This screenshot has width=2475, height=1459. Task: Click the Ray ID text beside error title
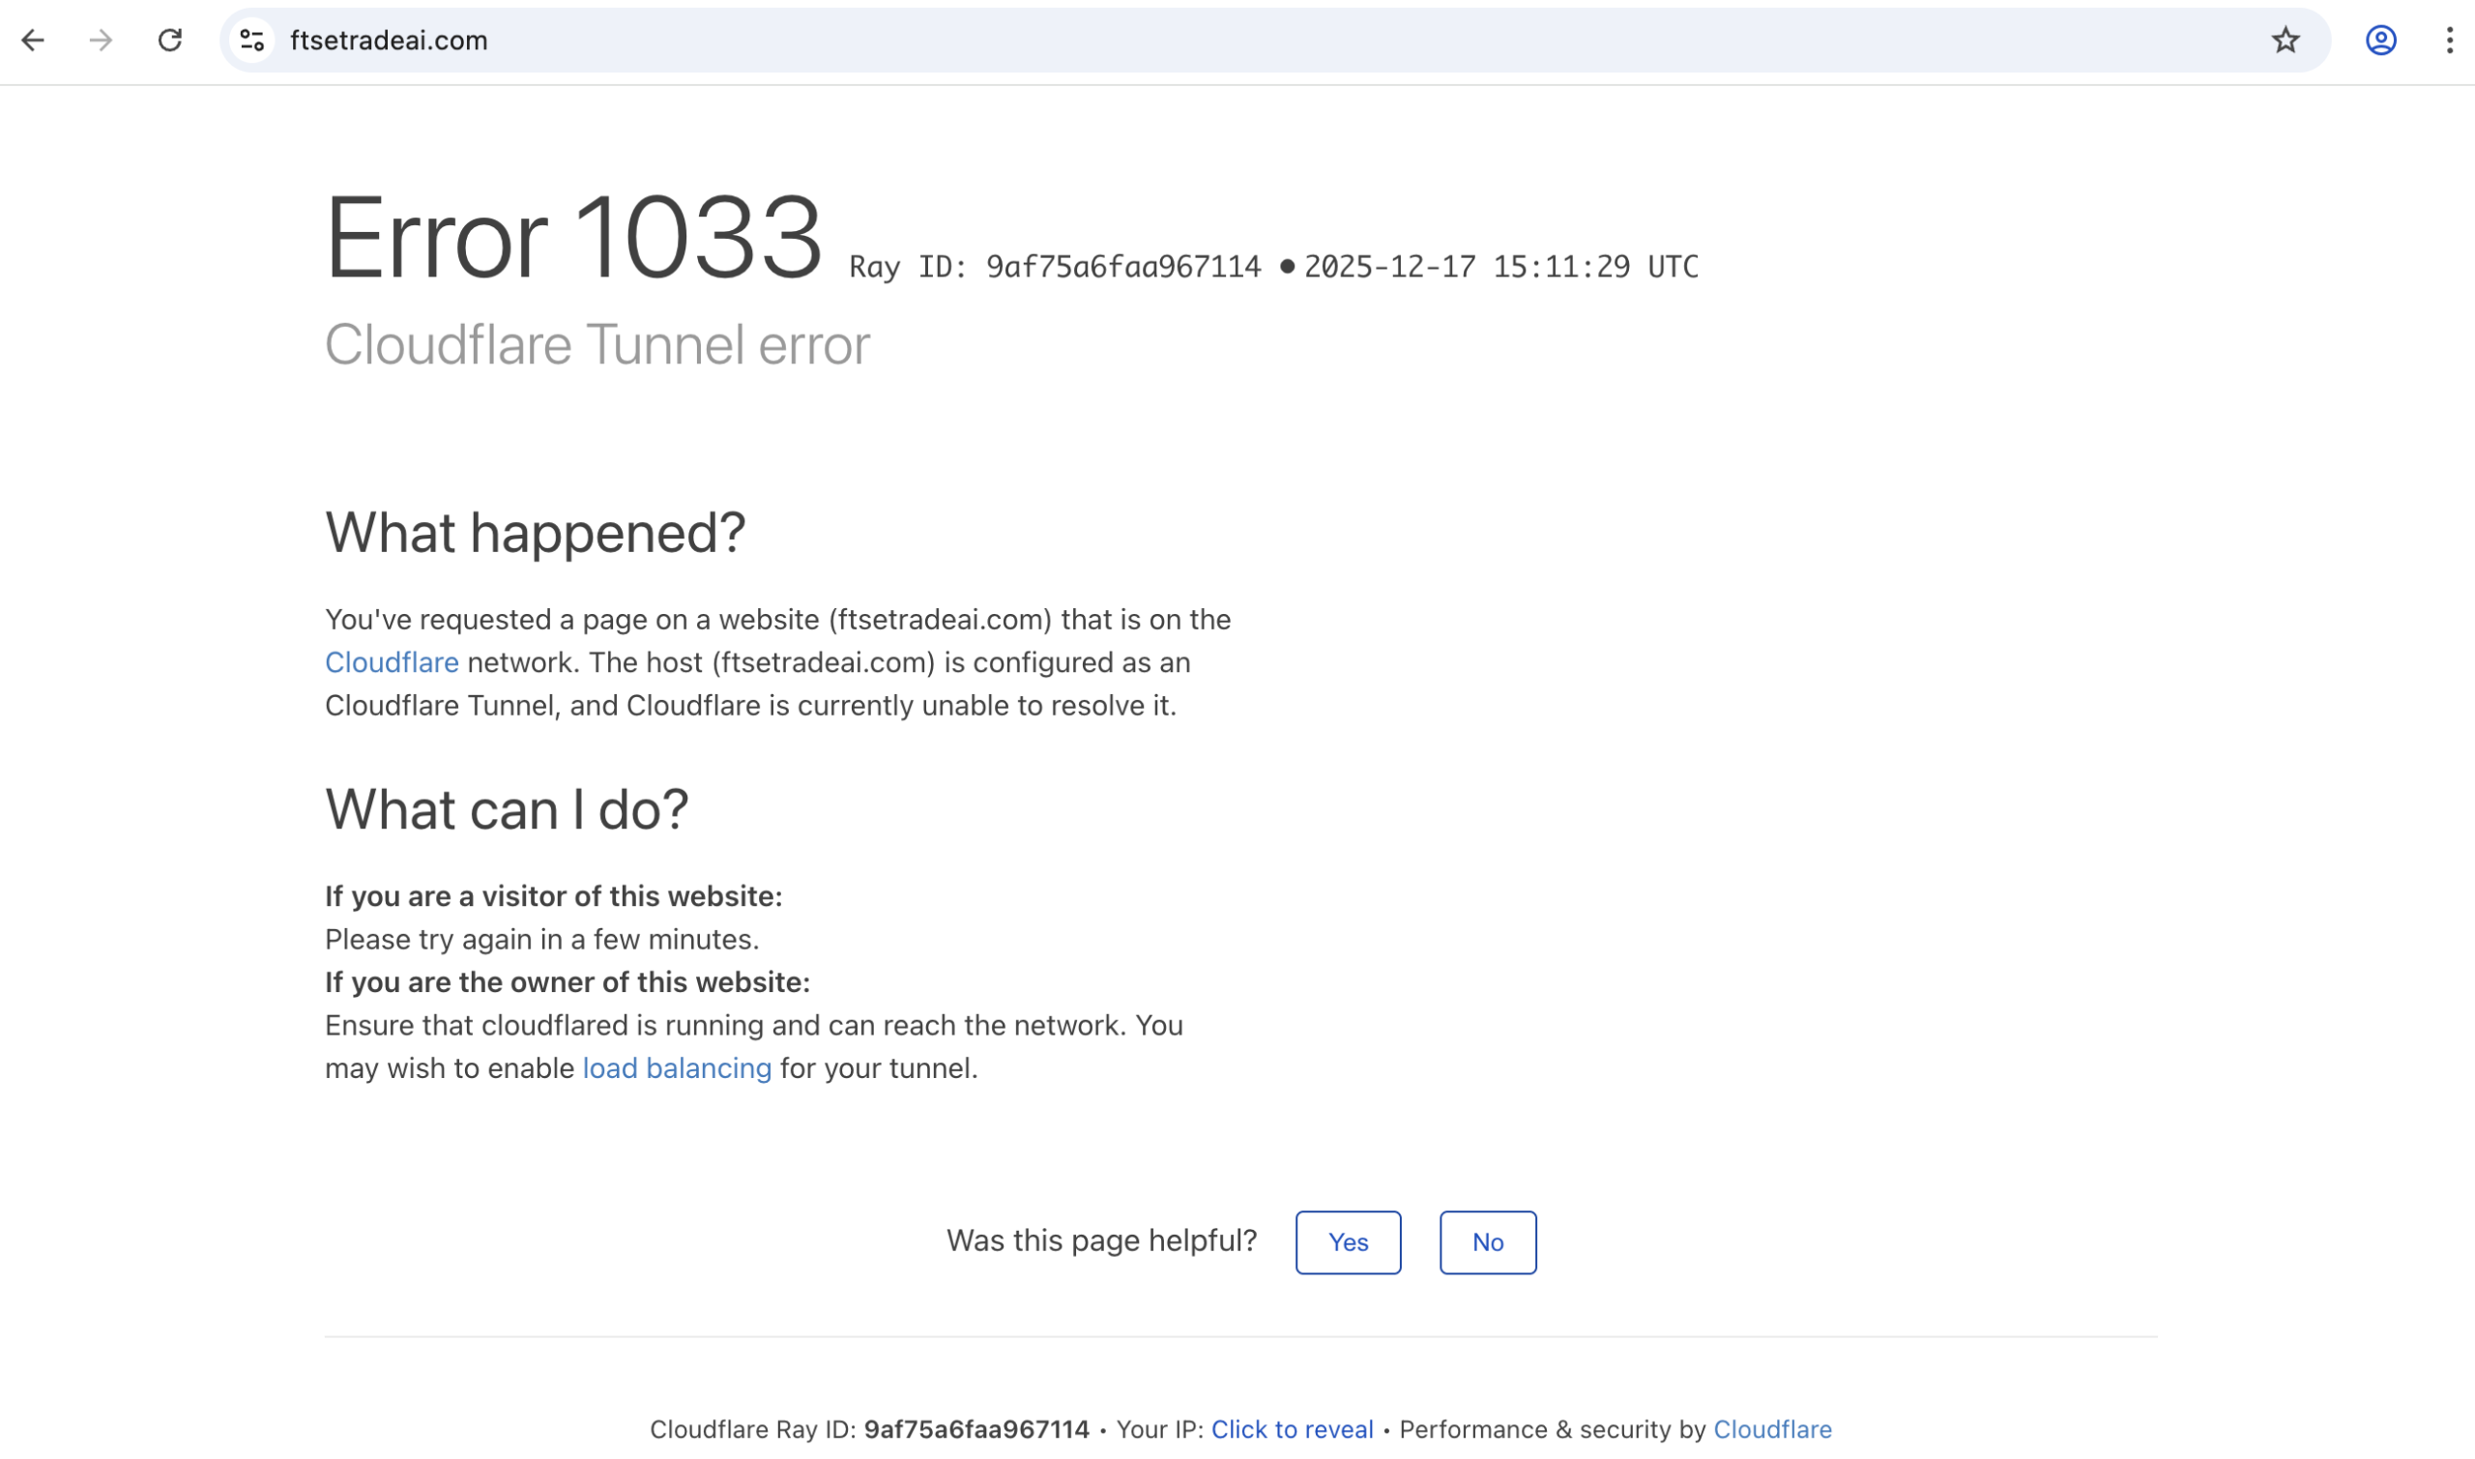(1055, 268)
